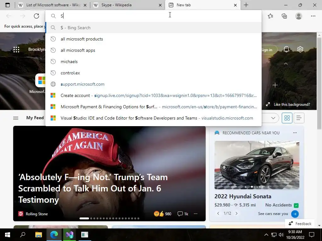The width and height of the screenshot is (322, 241).
Task: Open the Collections icon
Action: click(284, 16)
